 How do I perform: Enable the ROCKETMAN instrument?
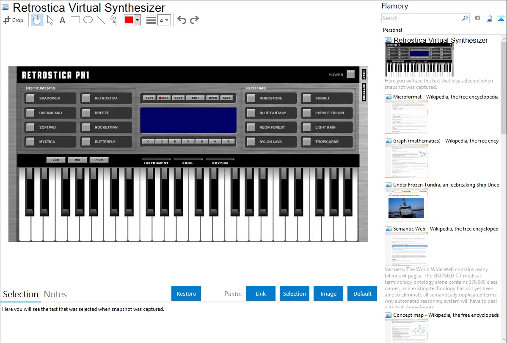pyautogui.click(x=86, y=127)
